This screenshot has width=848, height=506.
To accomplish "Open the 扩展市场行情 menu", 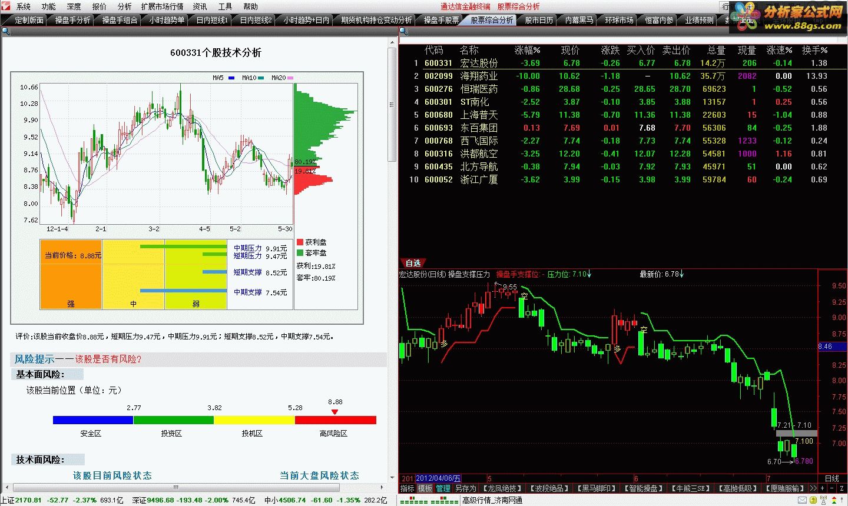I will pos(162,6).
